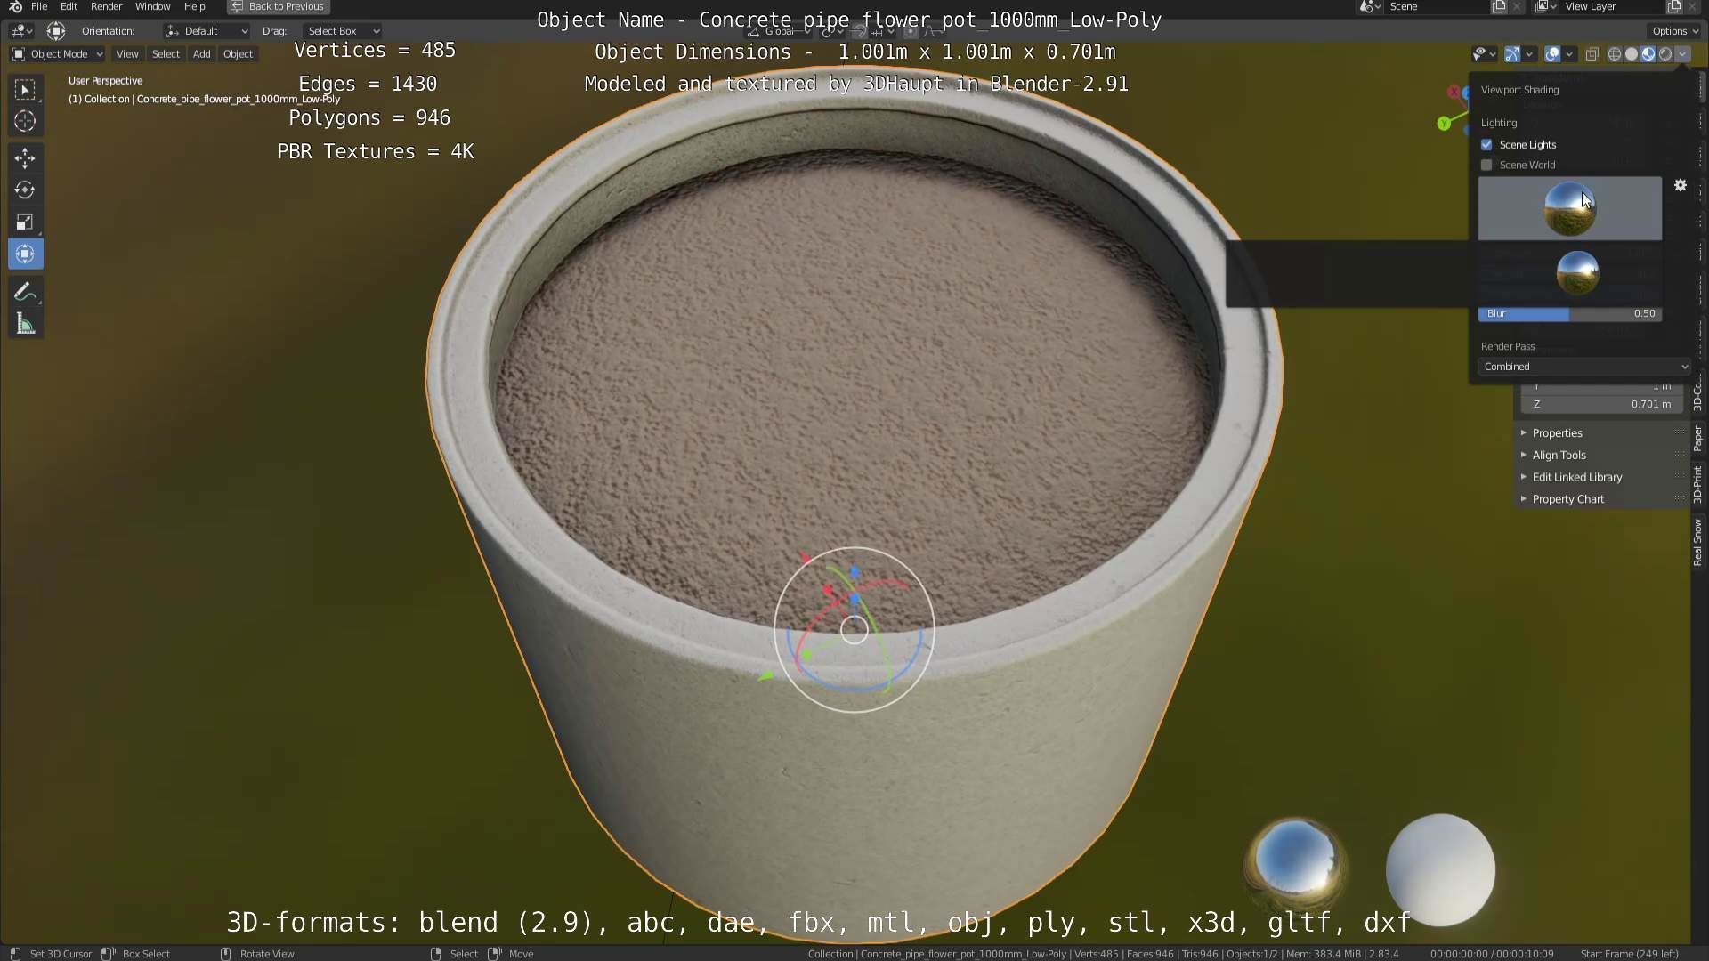
Task: Select the Transform tool
Action: [25, 254]
